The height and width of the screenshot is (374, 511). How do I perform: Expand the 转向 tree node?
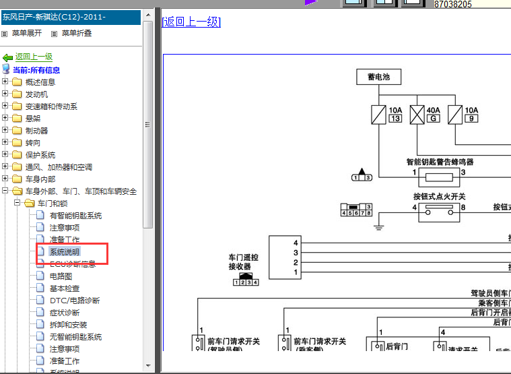[x=5, y=142]
